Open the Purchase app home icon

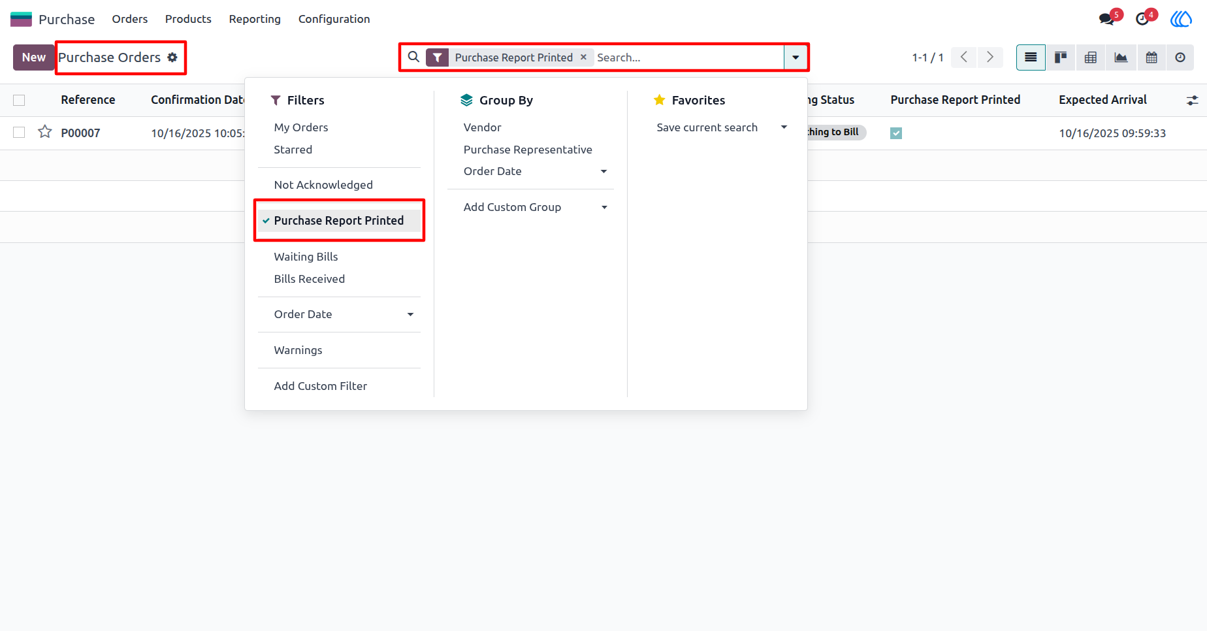coord(21,19)
